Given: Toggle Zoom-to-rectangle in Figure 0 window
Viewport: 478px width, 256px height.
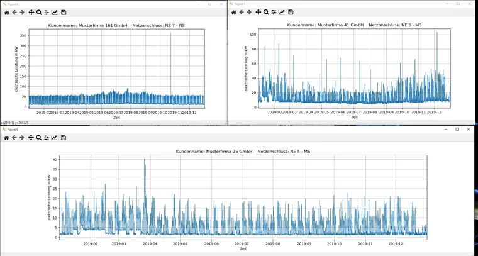Looking at the screenshot, I should click(x=39, y=137).
